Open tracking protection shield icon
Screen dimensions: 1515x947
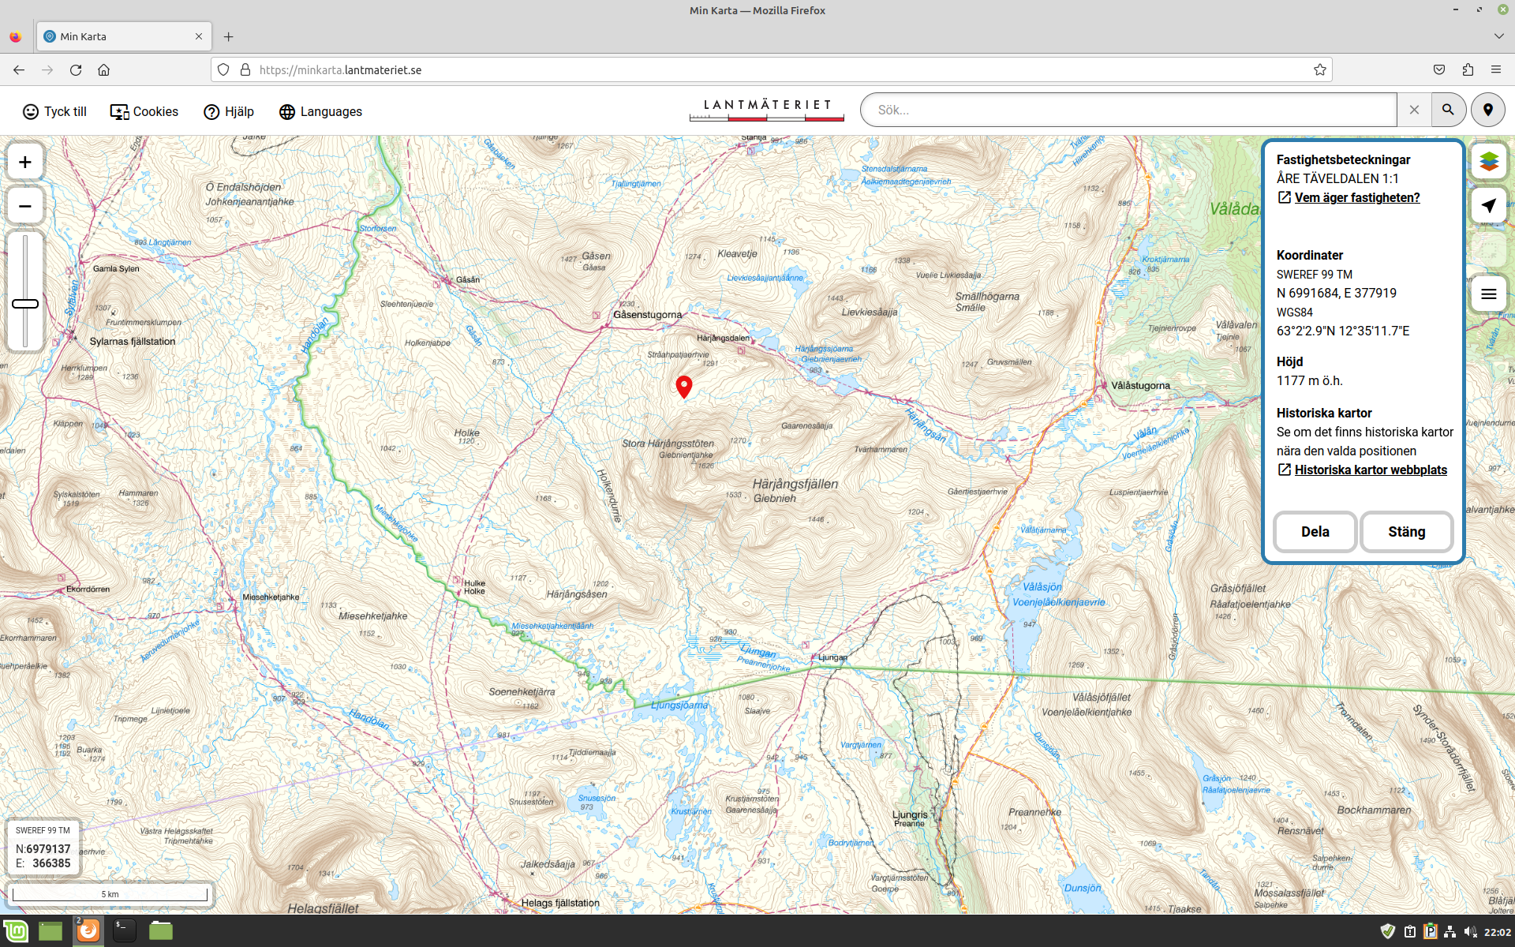point(223,69)
